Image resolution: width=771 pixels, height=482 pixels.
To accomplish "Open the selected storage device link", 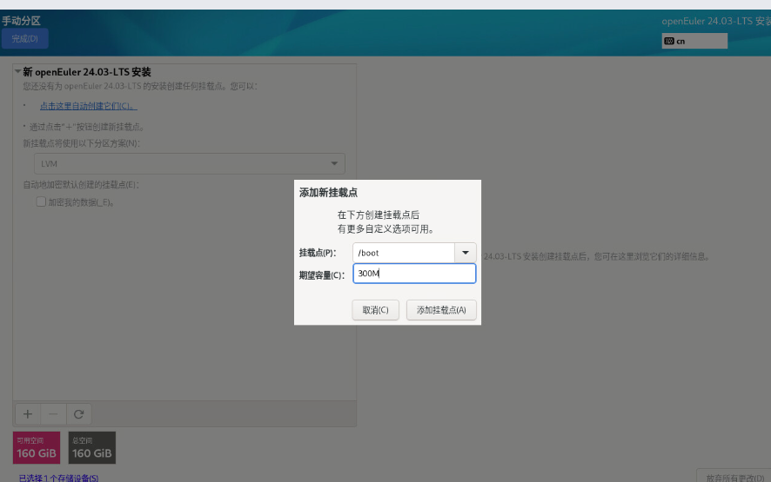I will [x=58, y=478].
